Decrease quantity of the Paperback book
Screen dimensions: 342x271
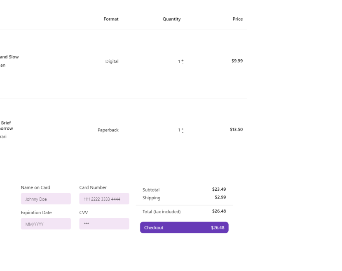183,132
